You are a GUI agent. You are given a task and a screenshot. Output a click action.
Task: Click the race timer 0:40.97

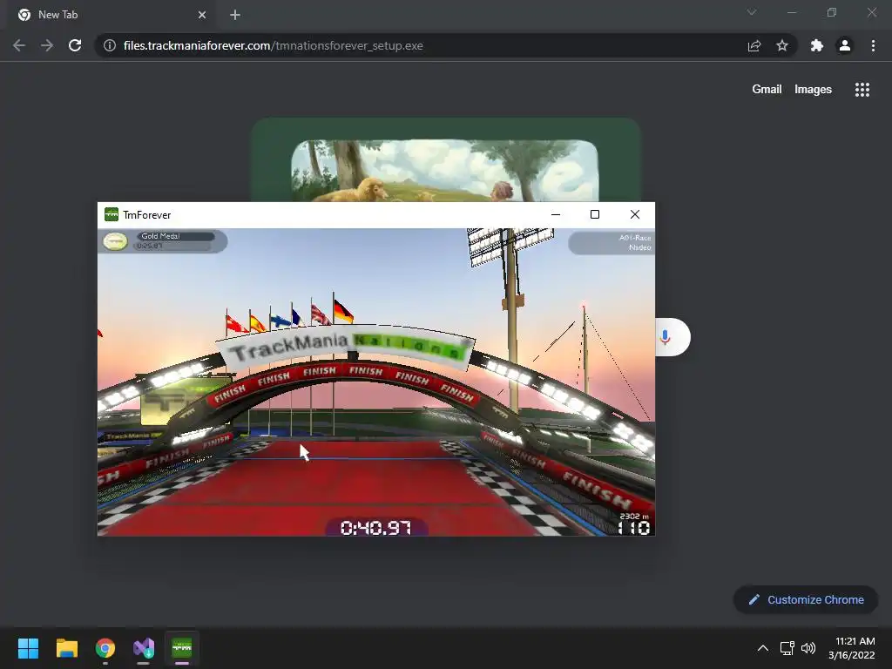375,527
